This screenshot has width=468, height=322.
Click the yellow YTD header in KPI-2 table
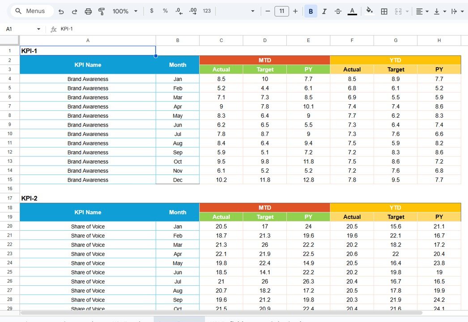[396, 208]
